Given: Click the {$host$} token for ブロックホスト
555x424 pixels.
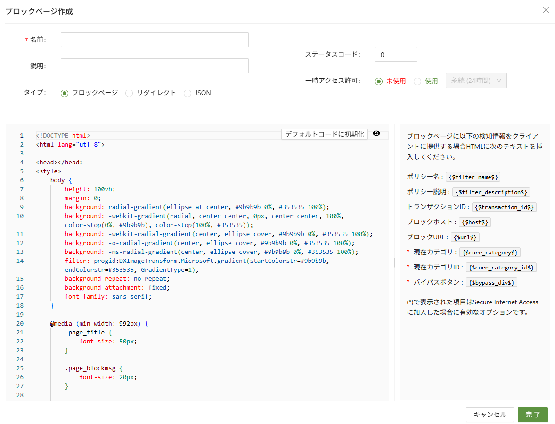Looking at the screenshot, I should coord(475,222).
